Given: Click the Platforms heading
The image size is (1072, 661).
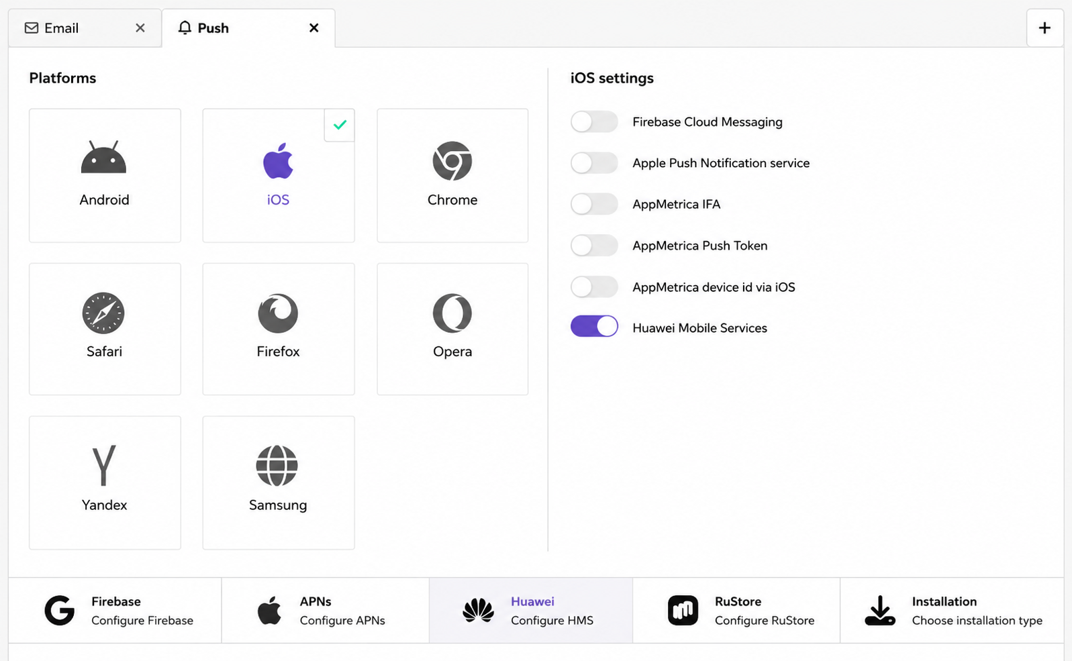Looking at the screenshot, I should [x=62, y=78].
